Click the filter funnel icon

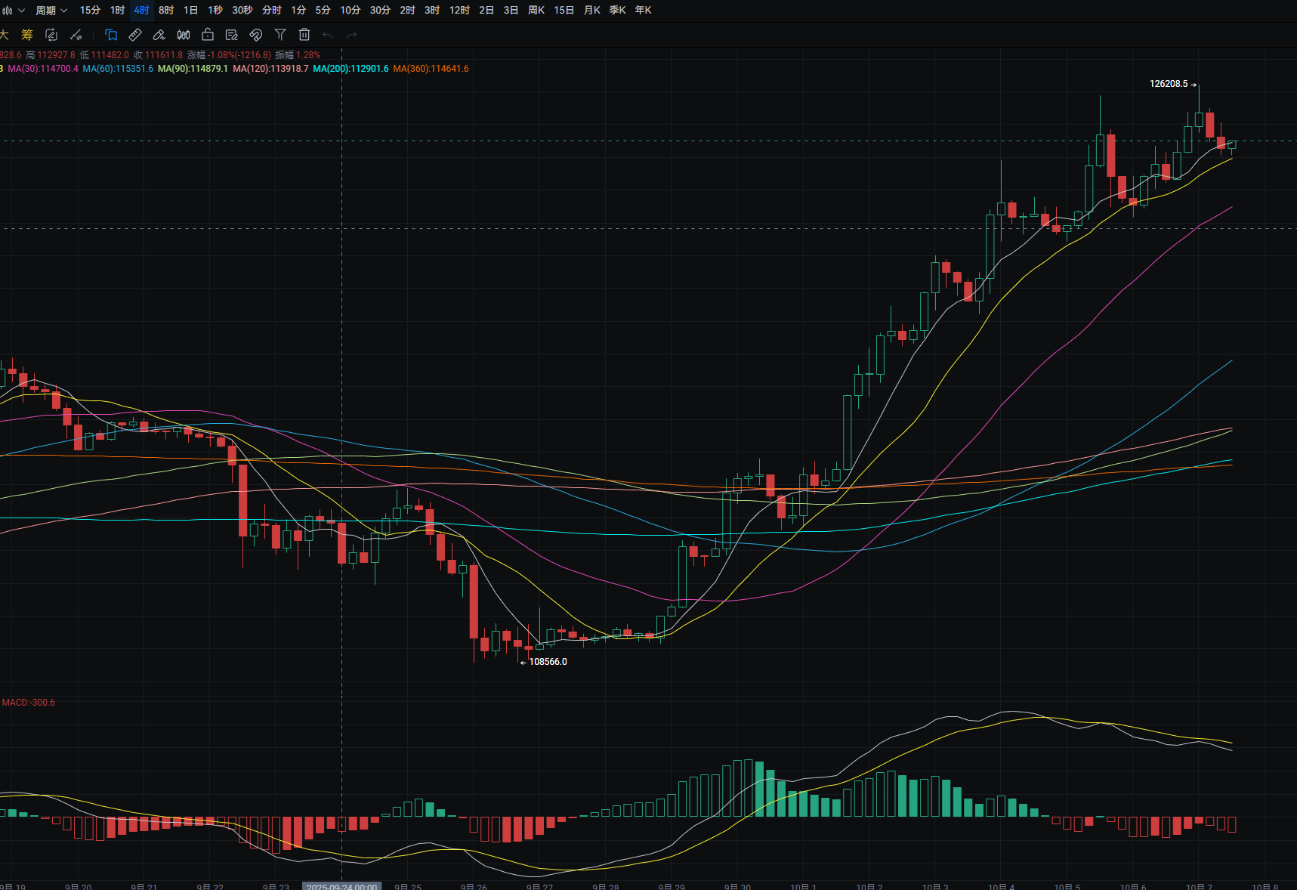coord(280,35)
